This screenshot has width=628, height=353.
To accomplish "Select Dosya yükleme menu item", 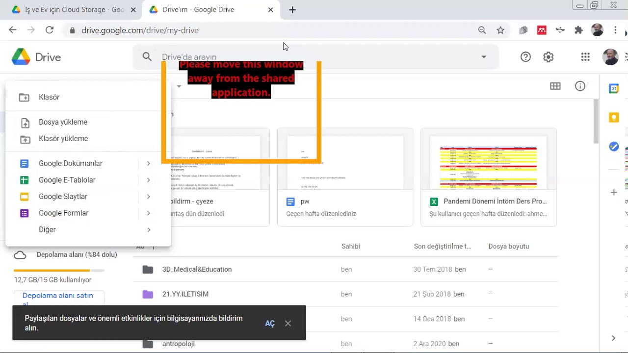I will click(x=88, y=122).
